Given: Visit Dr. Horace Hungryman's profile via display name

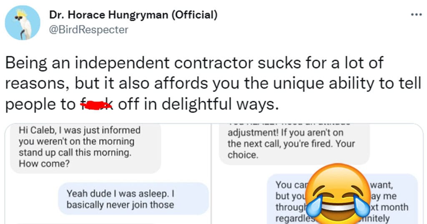Looking at the screenshot, I should (x=133, y=15).
